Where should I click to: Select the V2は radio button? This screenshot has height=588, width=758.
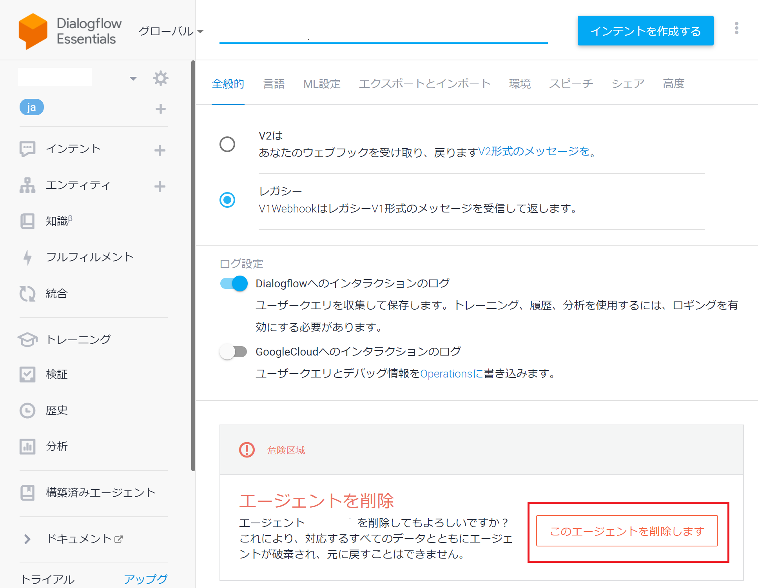(x=227, y=144)
